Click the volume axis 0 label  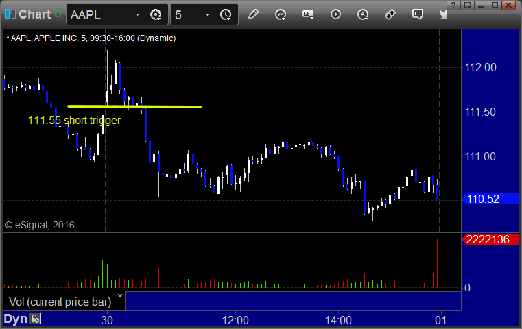pyautogui.click(x=467, y=288)
